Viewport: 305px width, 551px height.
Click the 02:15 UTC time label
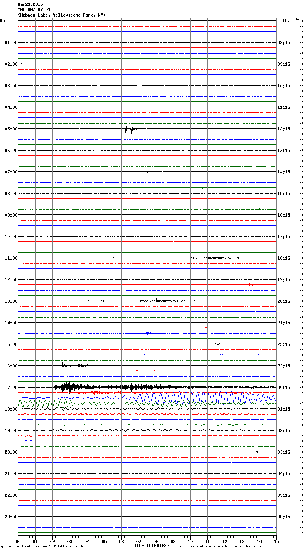(x=284, y=431)
